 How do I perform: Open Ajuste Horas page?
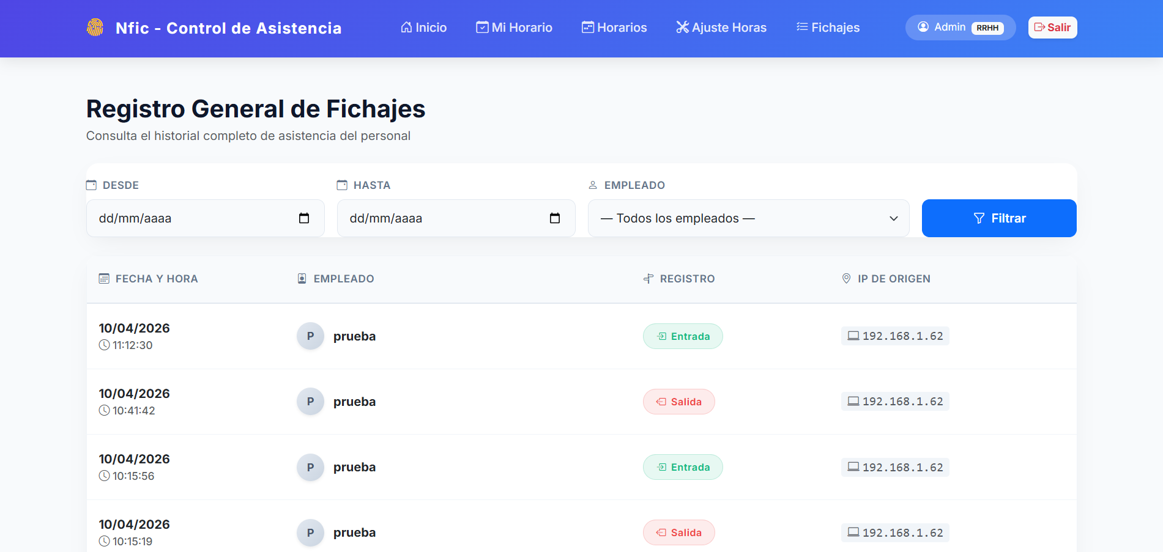pyautogui.click(x=721, y=28)
